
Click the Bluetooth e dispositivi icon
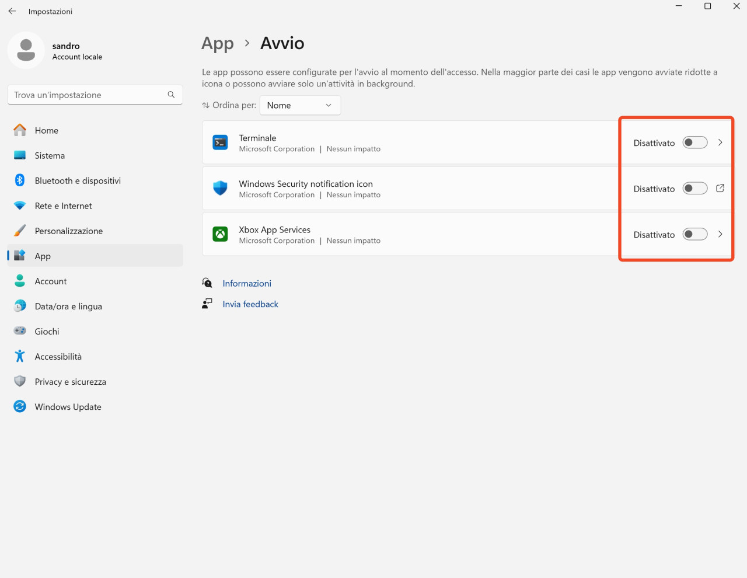(20, 180)
